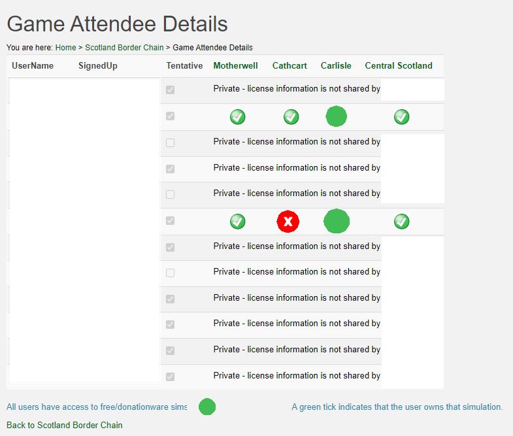
Task: Open the Home breadcrumb link
Action: (x=65, y=48)
